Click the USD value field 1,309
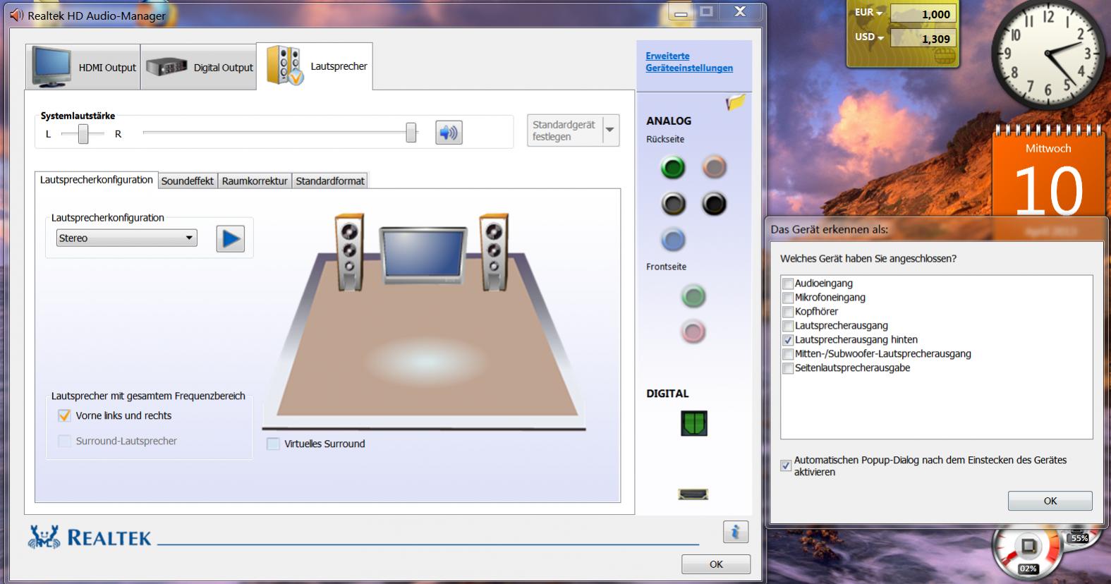1111x584 pixels. (x=923, y=39)
